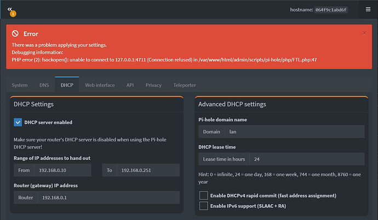Screen dimensions: 378x220
Task: Click the Router gateway IP field
Action: click(108, 198)
